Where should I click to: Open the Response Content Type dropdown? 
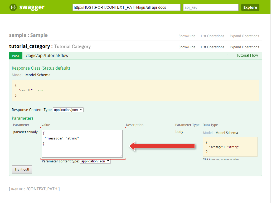pyautogui.click(x=68, y=110)
